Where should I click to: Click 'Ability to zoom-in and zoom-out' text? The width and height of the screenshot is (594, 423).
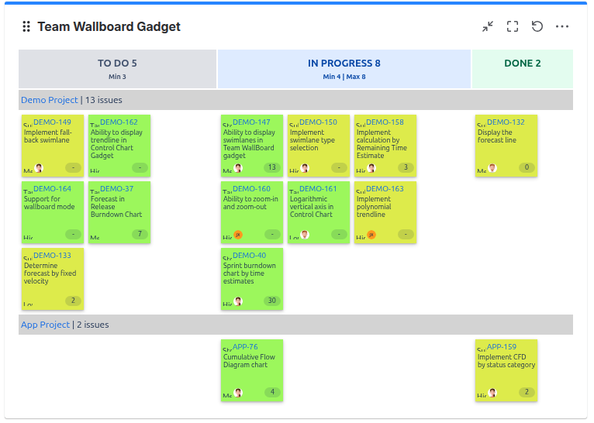(x=250, y=203)
